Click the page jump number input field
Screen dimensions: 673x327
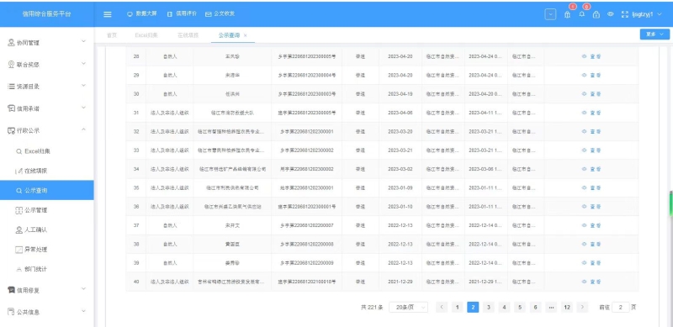click(621, 308)
